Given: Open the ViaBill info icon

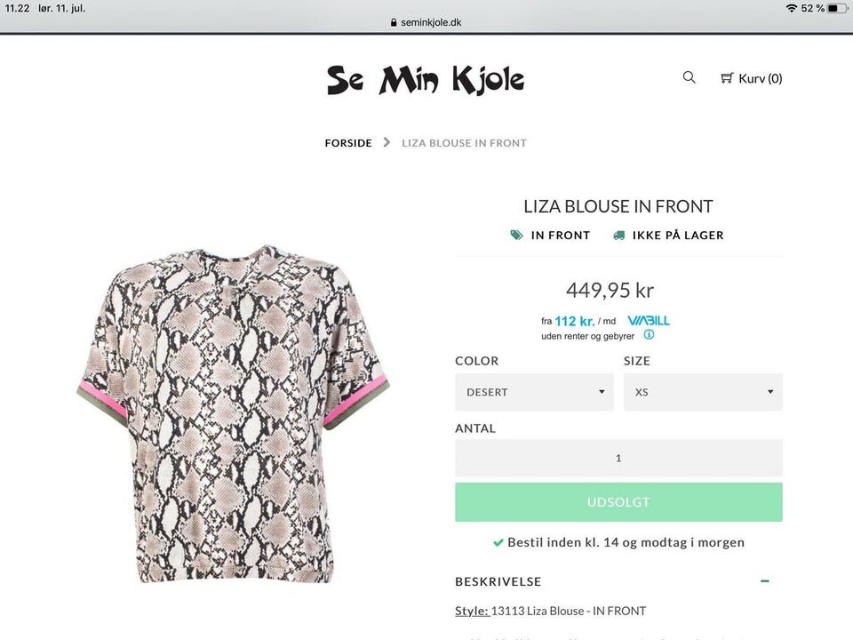Looking at the screenshot, I should pyautogui.click(x=649, y=335).
